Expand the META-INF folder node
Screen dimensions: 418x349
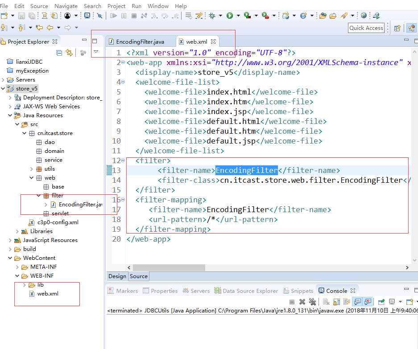[x=17, y=267]
